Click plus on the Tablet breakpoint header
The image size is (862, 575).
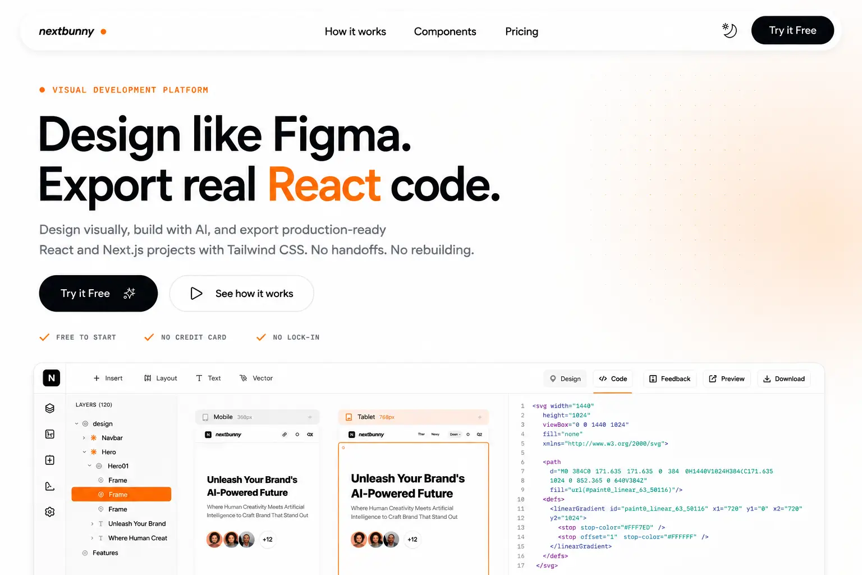coord(480,417)
